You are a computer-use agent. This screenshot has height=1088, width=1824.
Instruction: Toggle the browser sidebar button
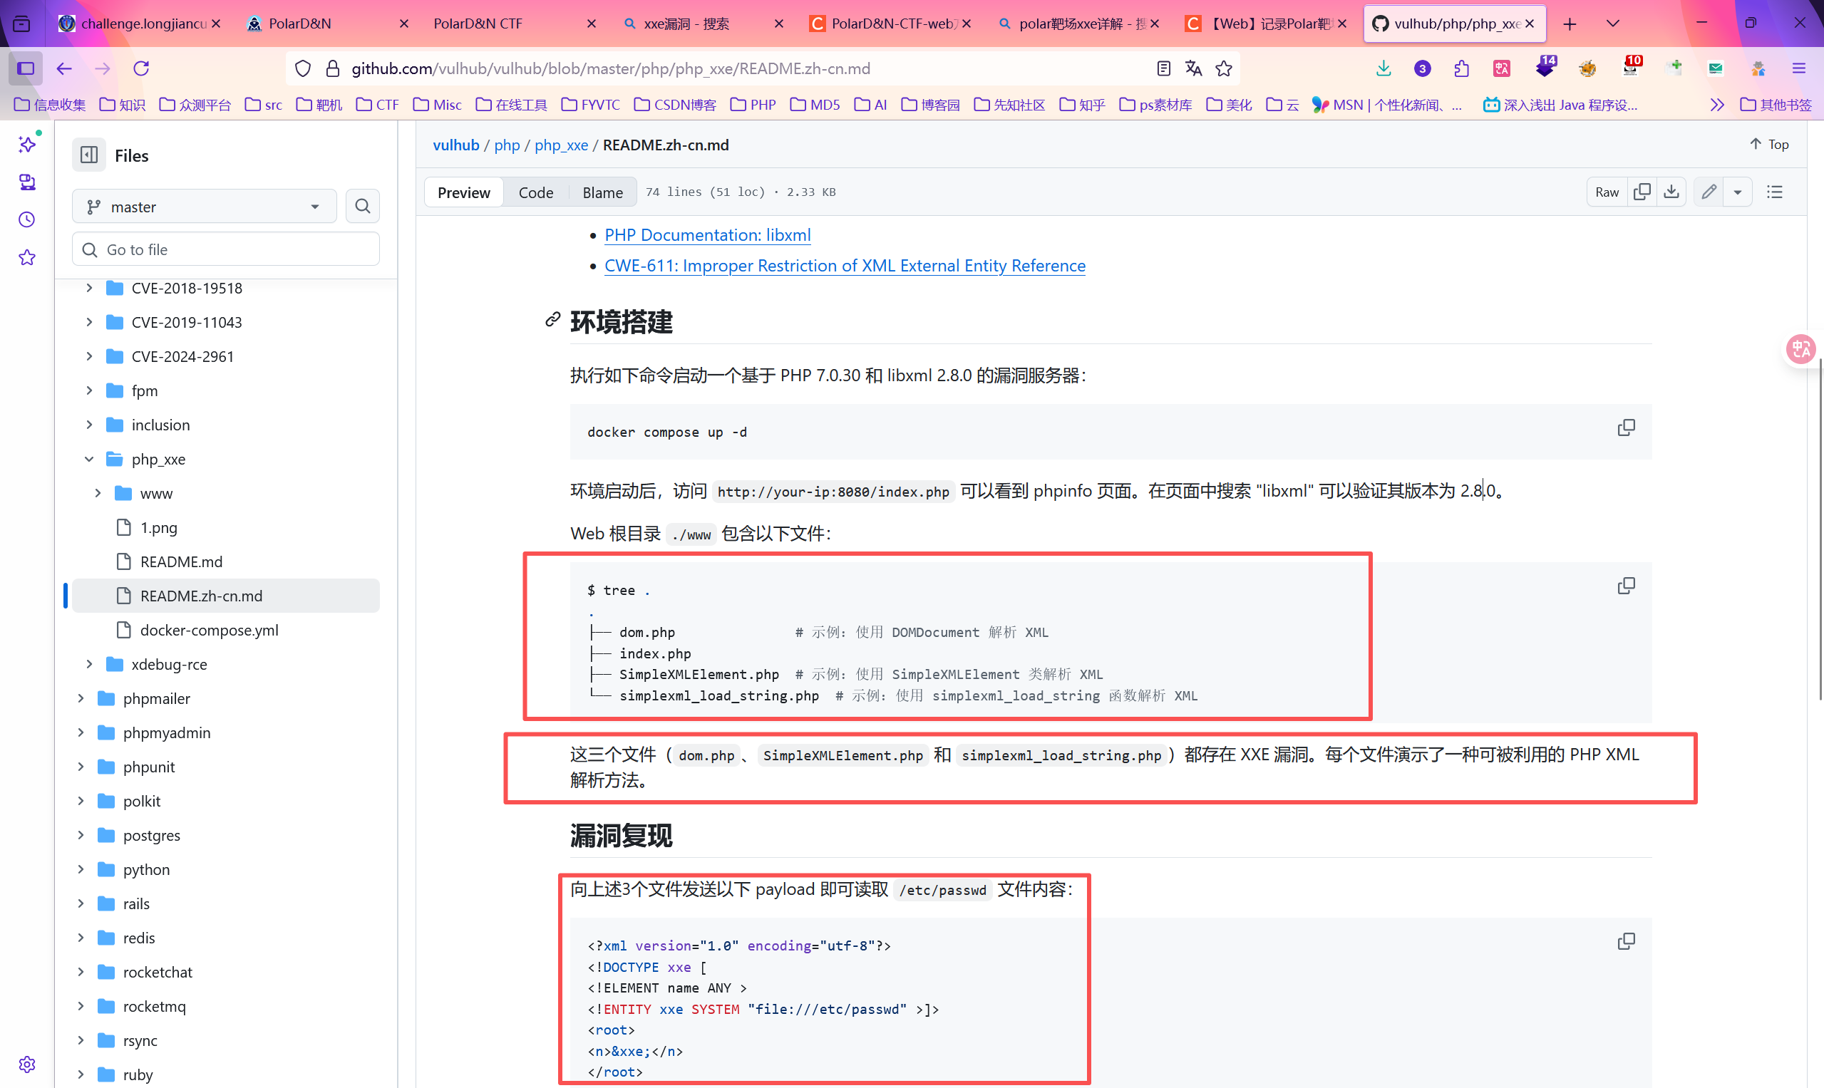tap(26, 69)
